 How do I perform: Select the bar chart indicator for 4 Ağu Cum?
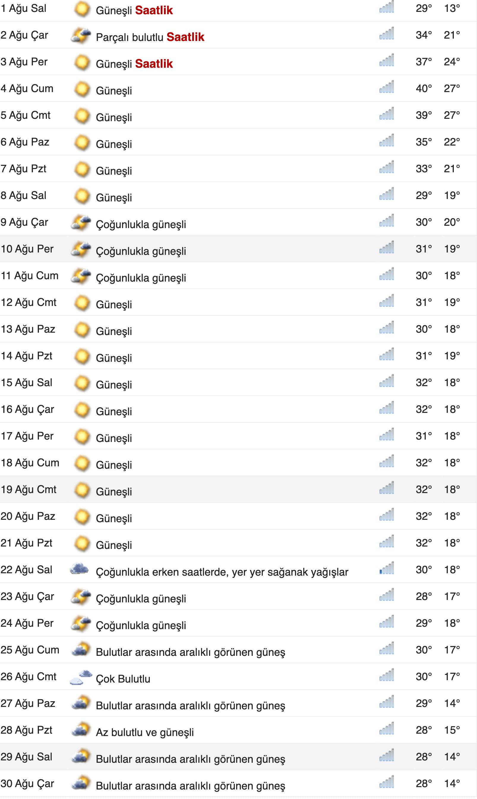pos(386,89)
